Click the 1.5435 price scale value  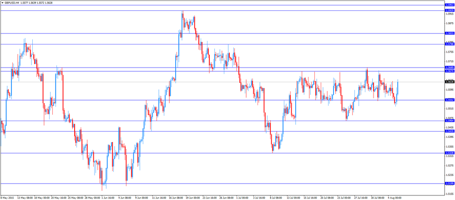pos(449,127)
